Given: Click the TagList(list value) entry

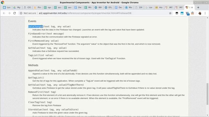Looking at the screenshot, I should (x=41, y=55).
